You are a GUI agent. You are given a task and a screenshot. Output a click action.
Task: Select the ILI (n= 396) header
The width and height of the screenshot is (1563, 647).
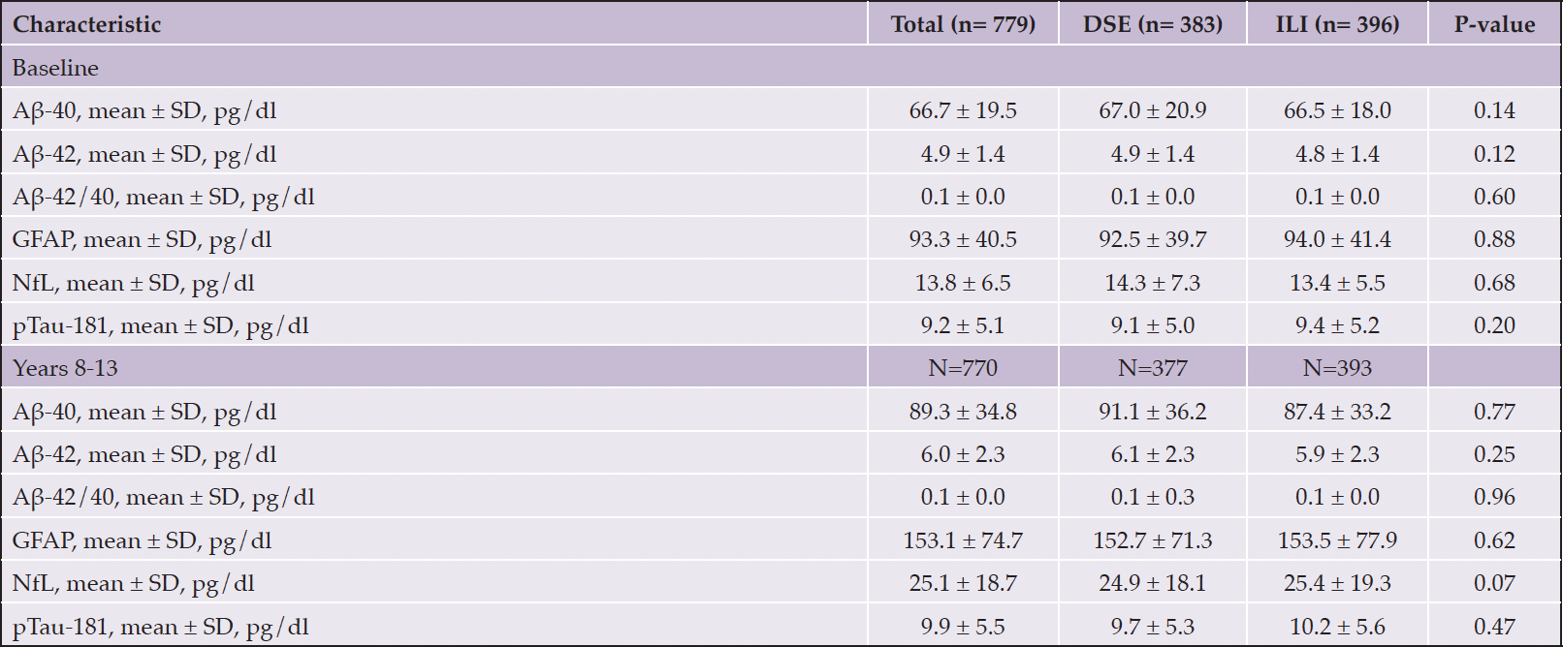pos(1337,24)
